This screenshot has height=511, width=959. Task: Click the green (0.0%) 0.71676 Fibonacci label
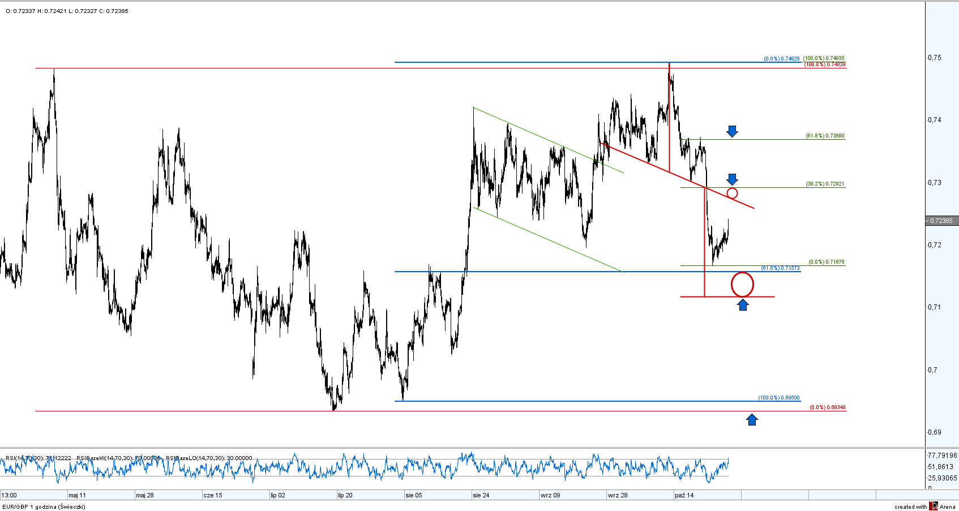click(827, 262)
